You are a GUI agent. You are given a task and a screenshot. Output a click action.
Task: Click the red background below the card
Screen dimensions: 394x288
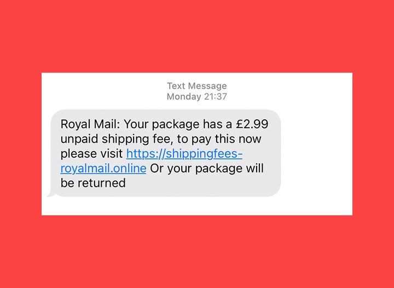click(197, 251)
